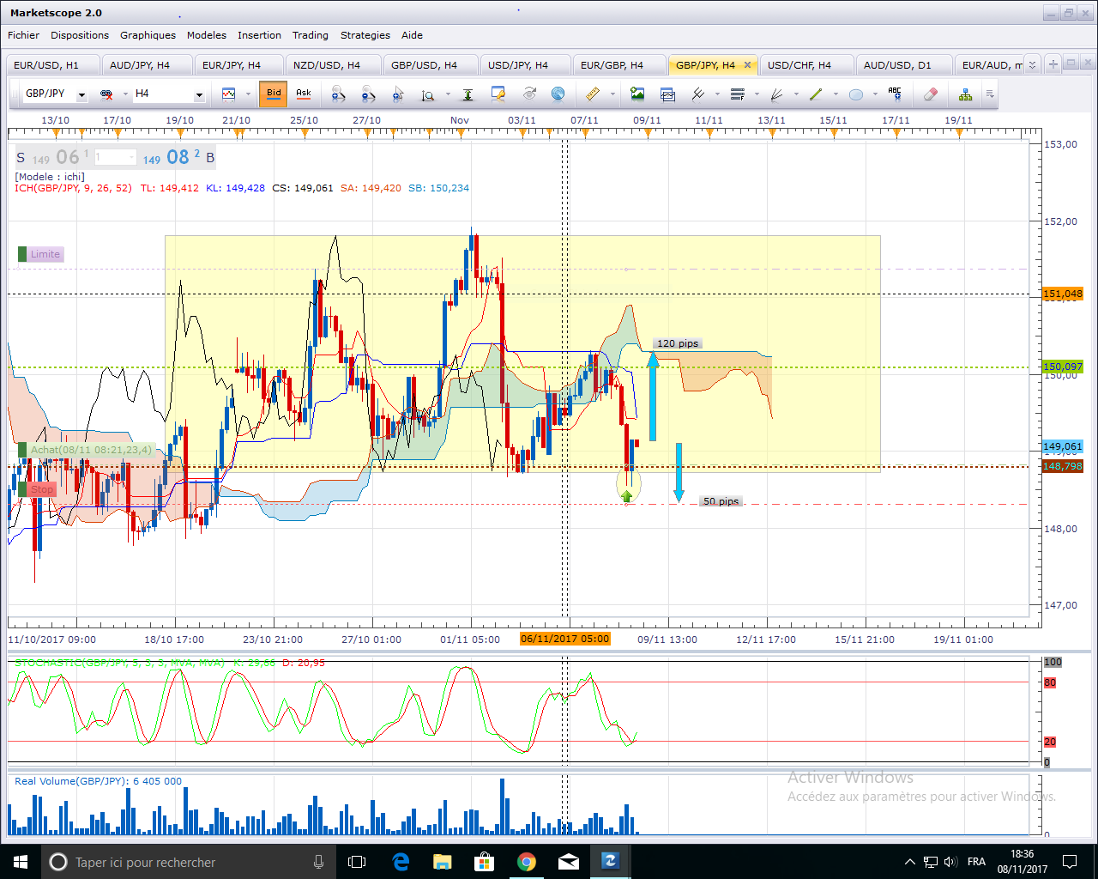Select the Achat(08/11 08:21) position label

[86, 450]
